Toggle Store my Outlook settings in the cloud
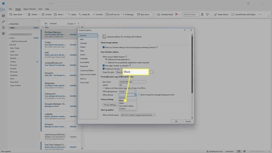This screenshot has width=272, height=153. click(x=104, y=47)
